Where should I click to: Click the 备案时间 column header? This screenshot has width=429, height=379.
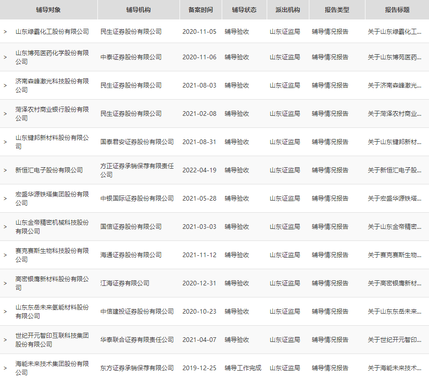click(x=200, y=10)
